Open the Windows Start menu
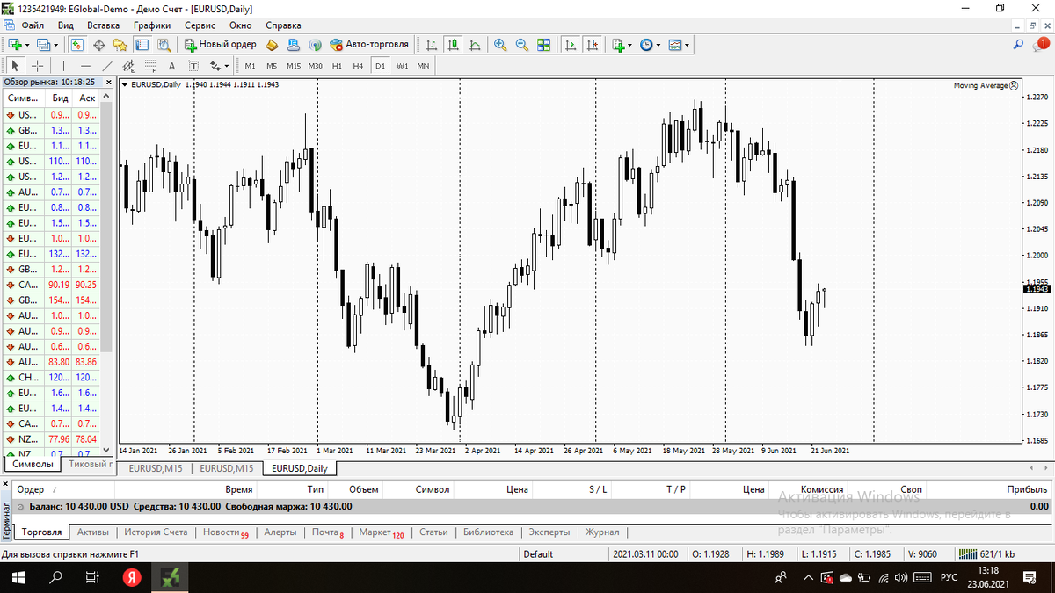Screen dimensions: 1055x593 tap(18, 577)
